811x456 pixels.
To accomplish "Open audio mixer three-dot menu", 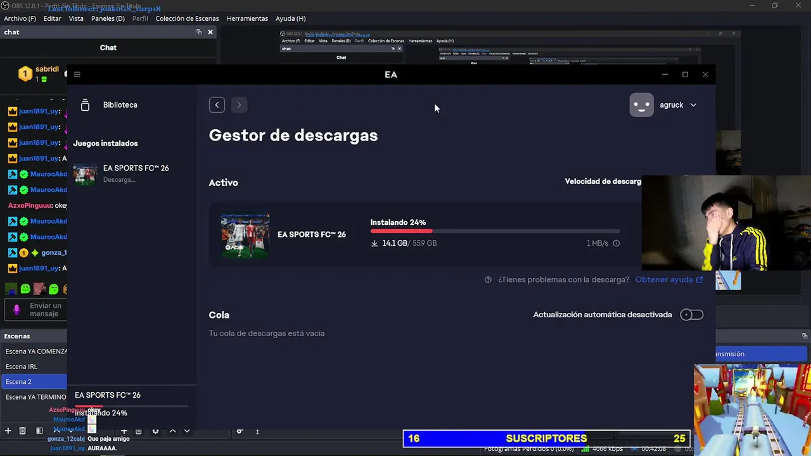I will click(257, 431).
